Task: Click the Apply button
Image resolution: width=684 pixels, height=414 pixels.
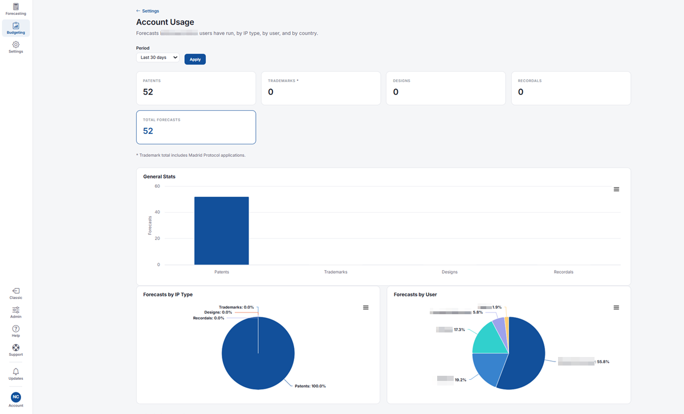Action: [195, 59]
